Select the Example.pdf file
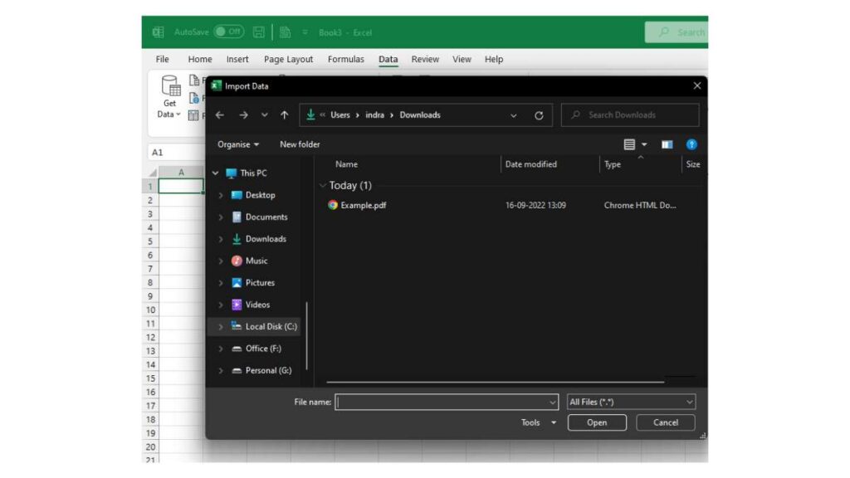The width and height of the screenshot is (850, 478). coord(364,205)
